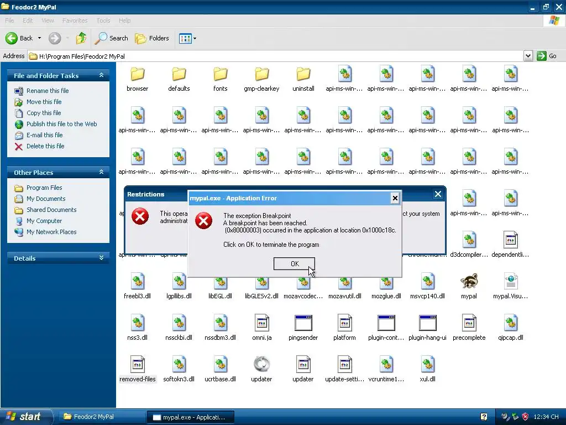This screenshot has height=425, width=566.
Task: Select the omni.ja file
Action: pyautogui.click(x=261, y=328)
